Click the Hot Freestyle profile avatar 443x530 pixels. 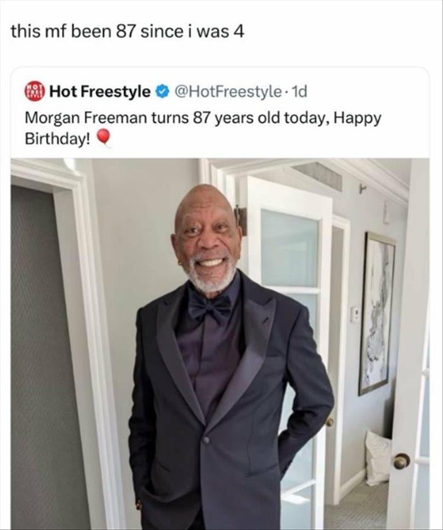tap(35, 92)
